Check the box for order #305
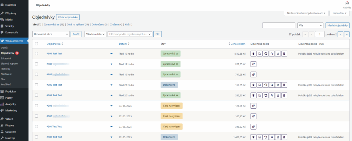Screen dimensions: 352x141 click(36, 85)
